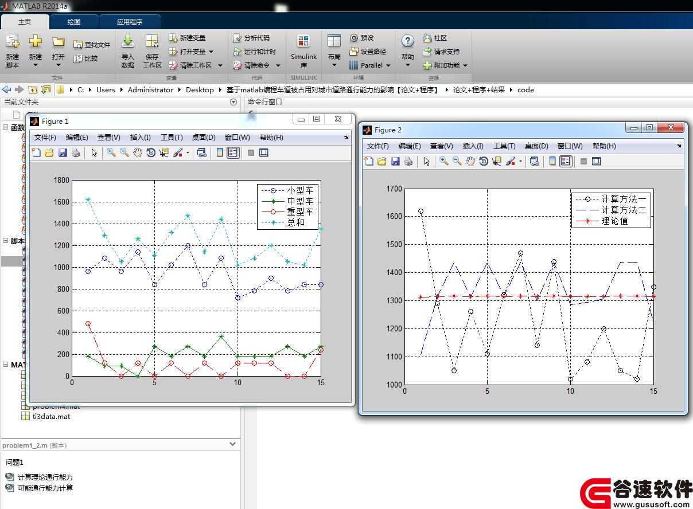Click Set Path (设置路径)
693x509 pixels.
coord(368,52)
